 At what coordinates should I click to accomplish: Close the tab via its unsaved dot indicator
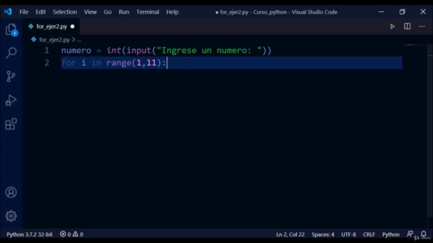pos(72,26)
